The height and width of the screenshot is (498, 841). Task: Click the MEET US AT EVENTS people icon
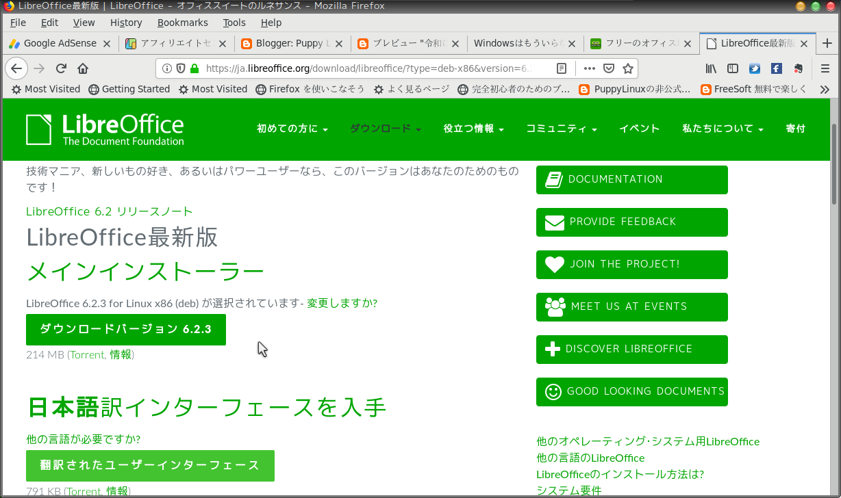pos(555,306)
